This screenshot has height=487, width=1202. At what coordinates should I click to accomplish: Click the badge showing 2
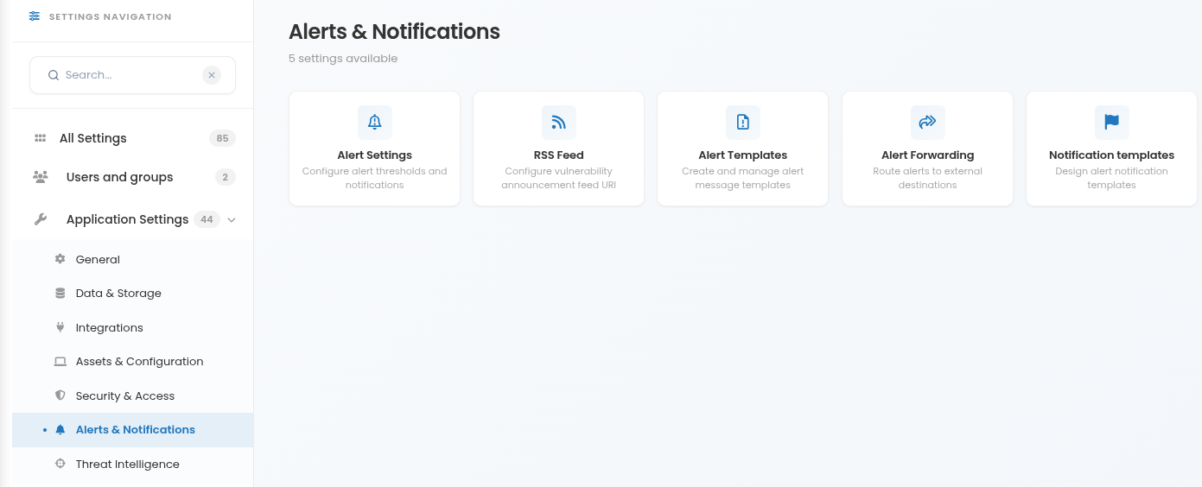click(x=226, y=177)
